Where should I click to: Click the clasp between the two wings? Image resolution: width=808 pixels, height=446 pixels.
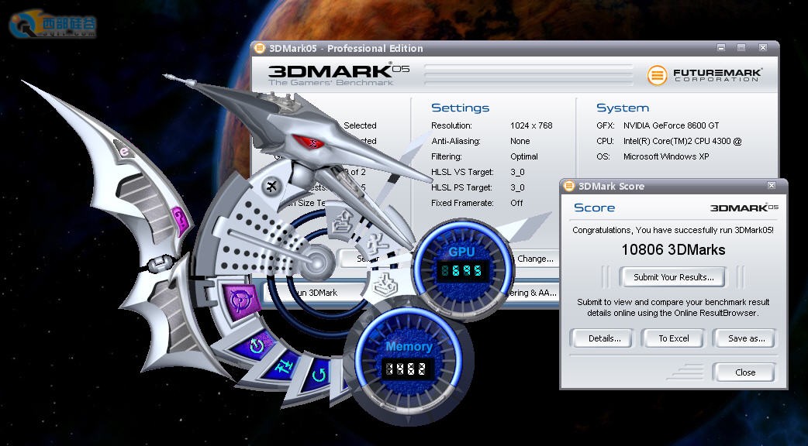click(x=161, y=264)
